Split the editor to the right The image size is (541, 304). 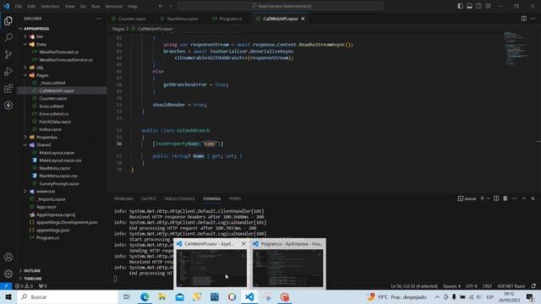point(524,19)
